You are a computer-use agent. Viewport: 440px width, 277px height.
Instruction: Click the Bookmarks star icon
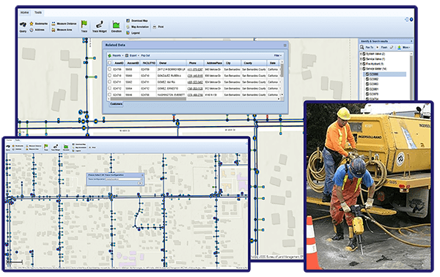click(32, 23)
